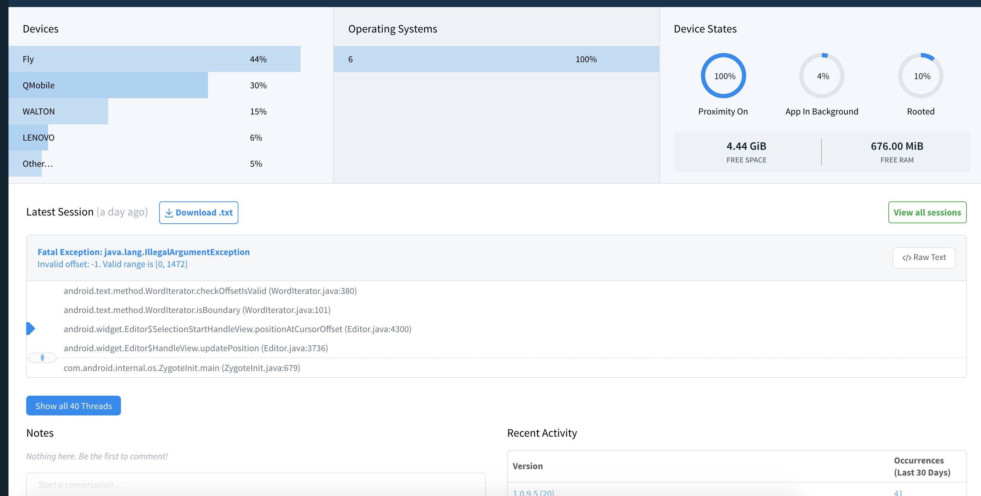Click the App In Background ring chart
The image size is (981, 496).
822,75
